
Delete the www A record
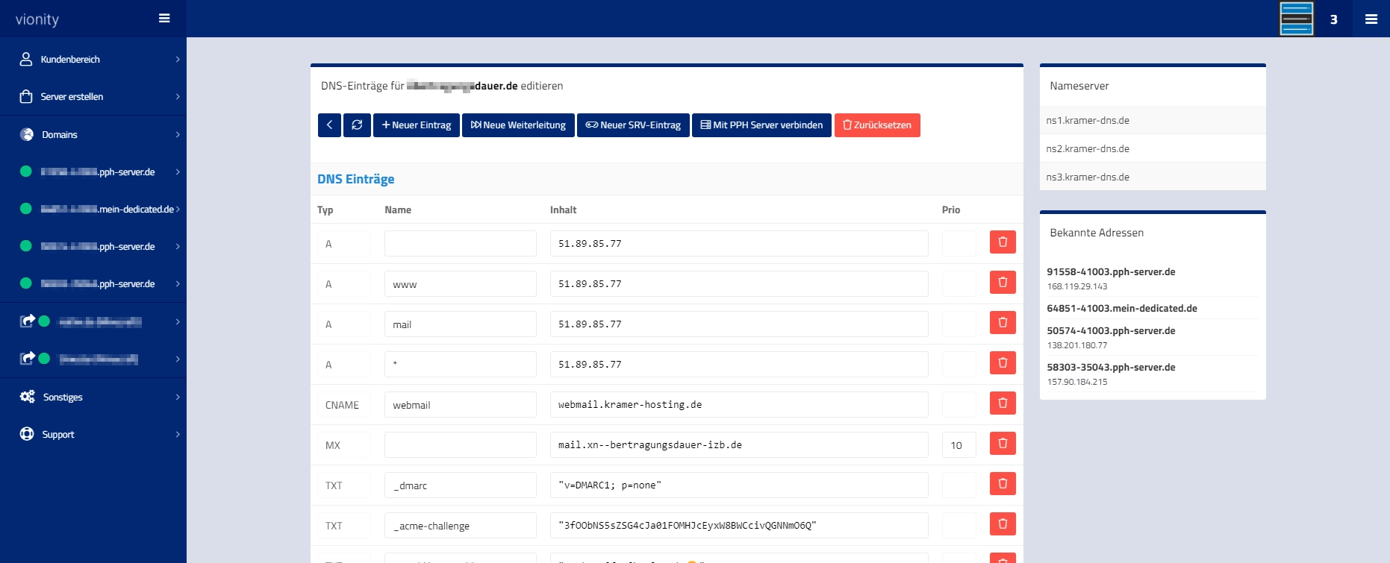pyautogui.click(x=1003, y=283)
